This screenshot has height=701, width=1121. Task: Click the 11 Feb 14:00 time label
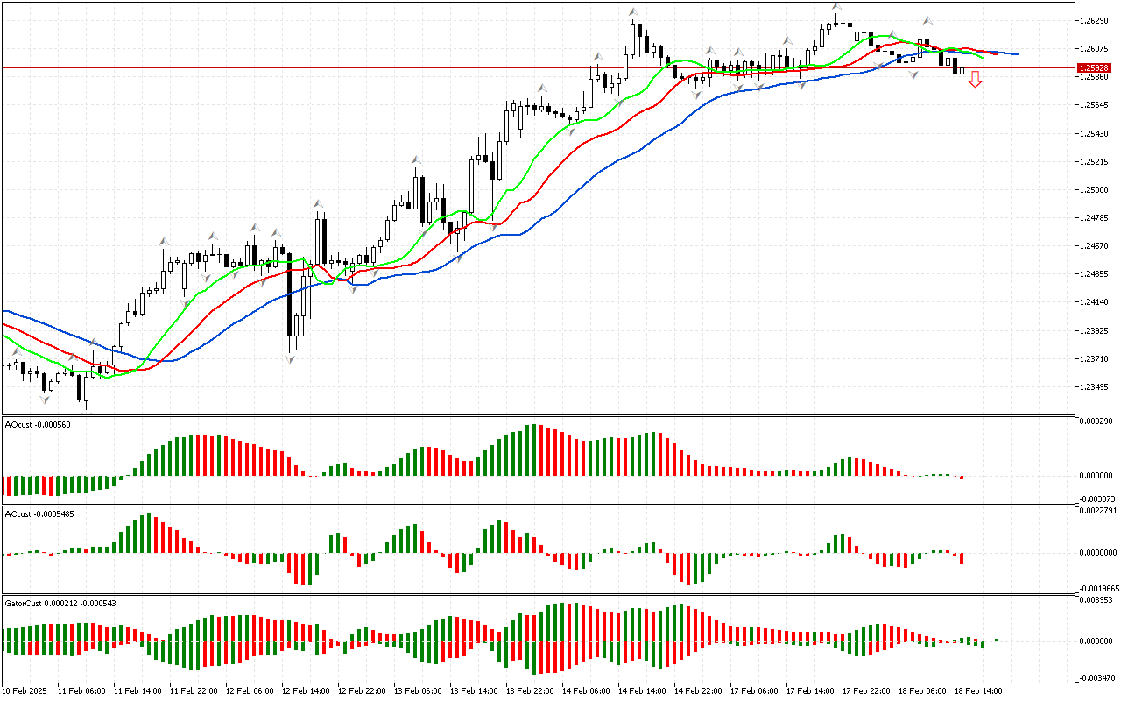137,690
